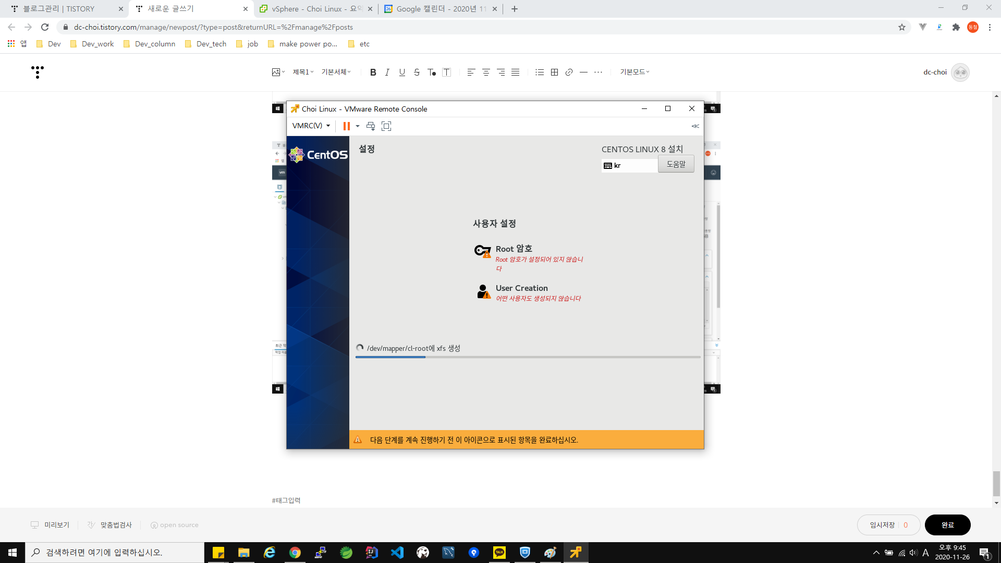Click the page vertical scrollbar thumb
The image size is (1001, 563).
coord(996,483)
